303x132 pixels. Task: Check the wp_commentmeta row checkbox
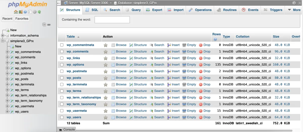pos(62,45)
